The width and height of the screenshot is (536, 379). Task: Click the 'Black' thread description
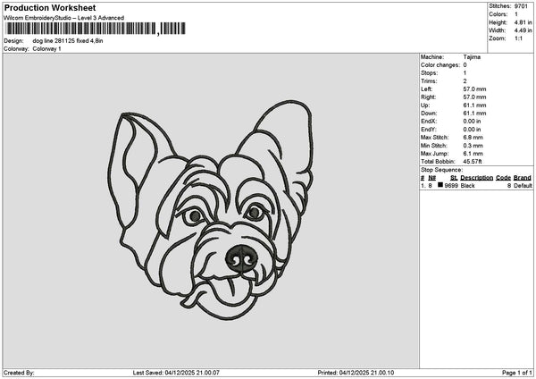467,186
